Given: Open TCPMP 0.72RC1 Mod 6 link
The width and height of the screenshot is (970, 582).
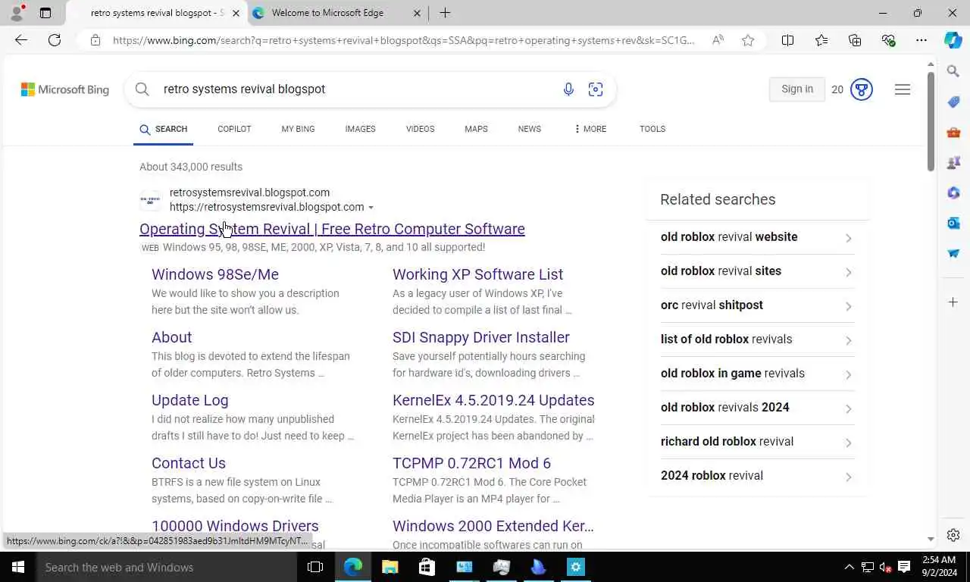Looking at the screenshot, I should pyautogui.click(x=471, y=463).
